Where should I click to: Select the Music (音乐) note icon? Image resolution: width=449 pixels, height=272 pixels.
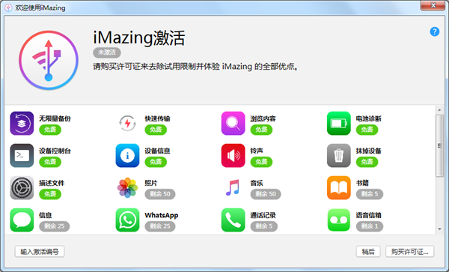click(233, 188)
